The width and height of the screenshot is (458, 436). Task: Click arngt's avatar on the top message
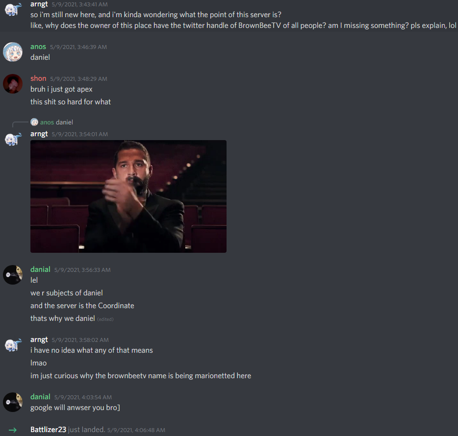13,9
